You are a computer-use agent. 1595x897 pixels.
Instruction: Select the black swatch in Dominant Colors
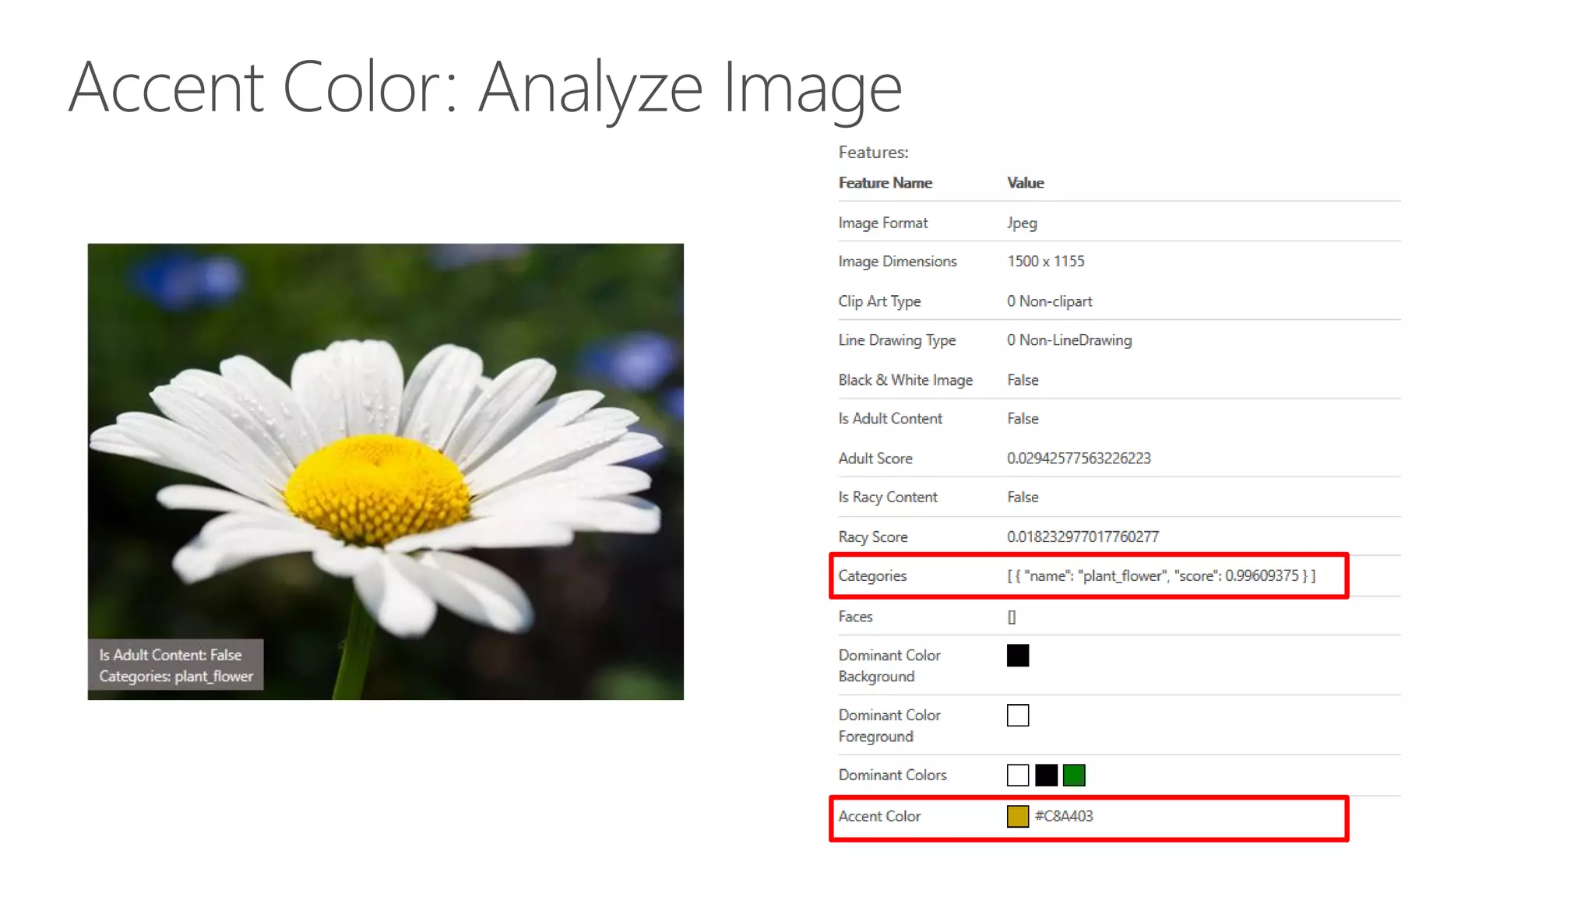pyautogui.click(x=1046, y=775)
